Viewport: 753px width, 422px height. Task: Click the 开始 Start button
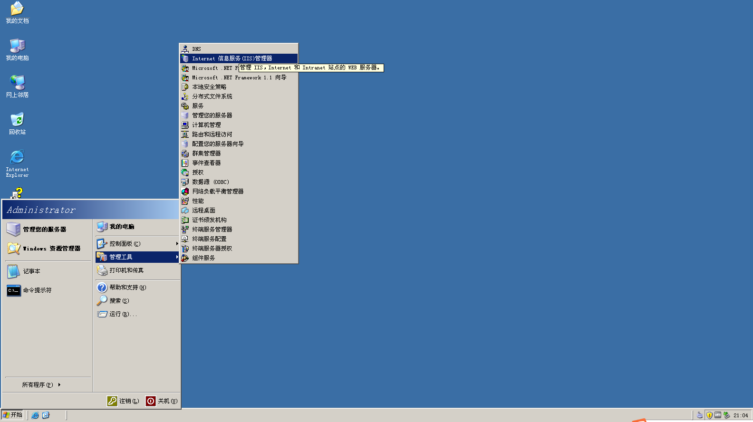[12, 415]
